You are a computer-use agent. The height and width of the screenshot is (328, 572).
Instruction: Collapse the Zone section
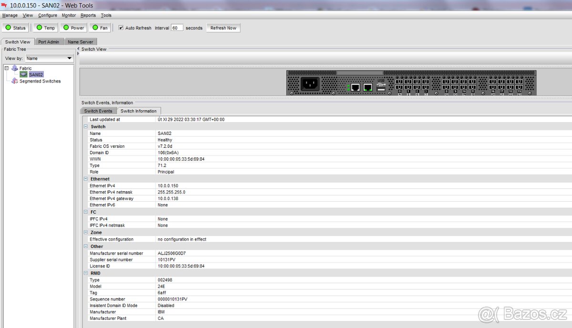(86, 232)
